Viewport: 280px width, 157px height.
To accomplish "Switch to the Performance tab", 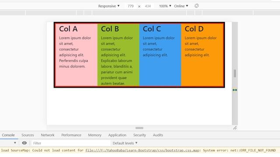I will click(x=71, y=135).
